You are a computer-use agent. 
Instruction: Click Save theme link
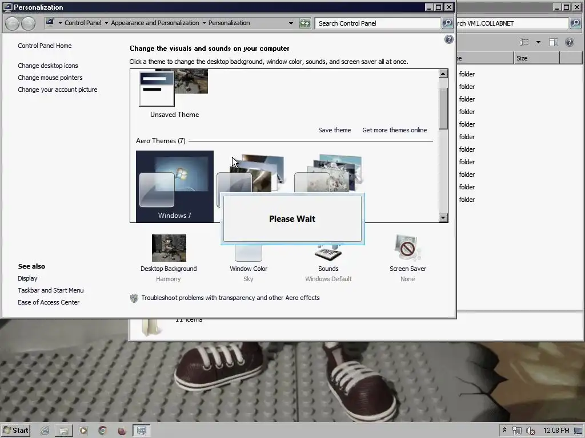point(335,130)
